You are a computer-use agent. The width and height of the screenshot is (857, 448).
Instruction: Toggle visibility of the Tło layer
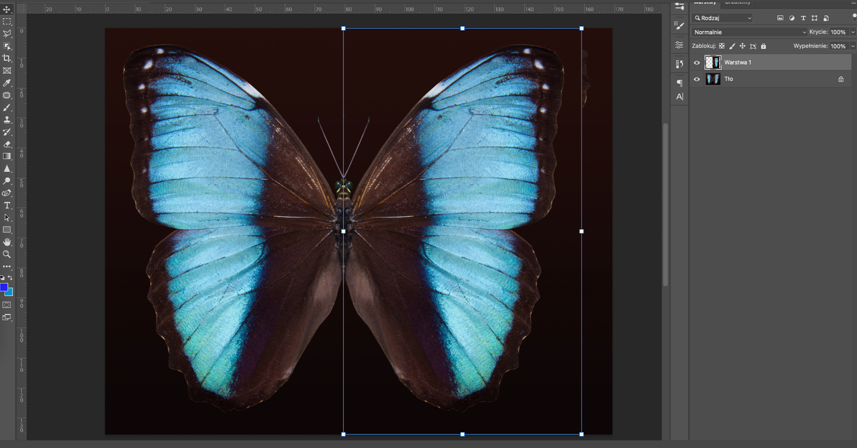coord(697,79)
